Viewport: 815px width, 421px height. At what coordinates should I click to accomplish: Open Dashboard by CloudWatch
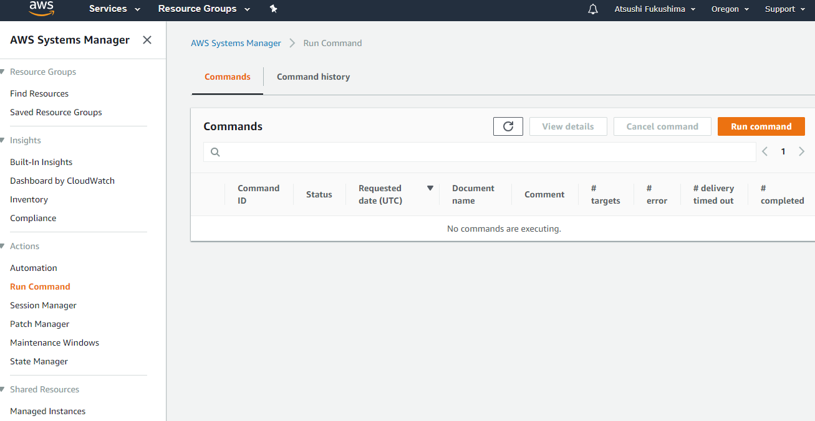click(62, 181)
